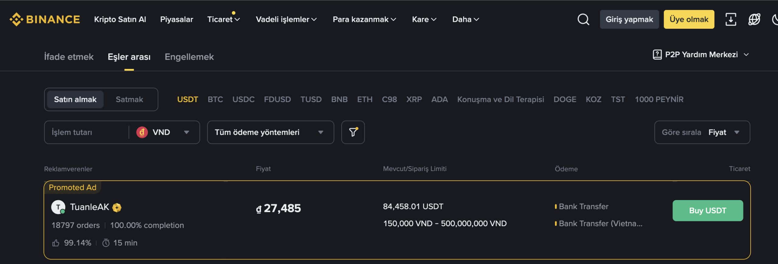Click TuanleAK's verified badge icon
The height and width of the screenshot is (264, 778).
pos(117,208)
